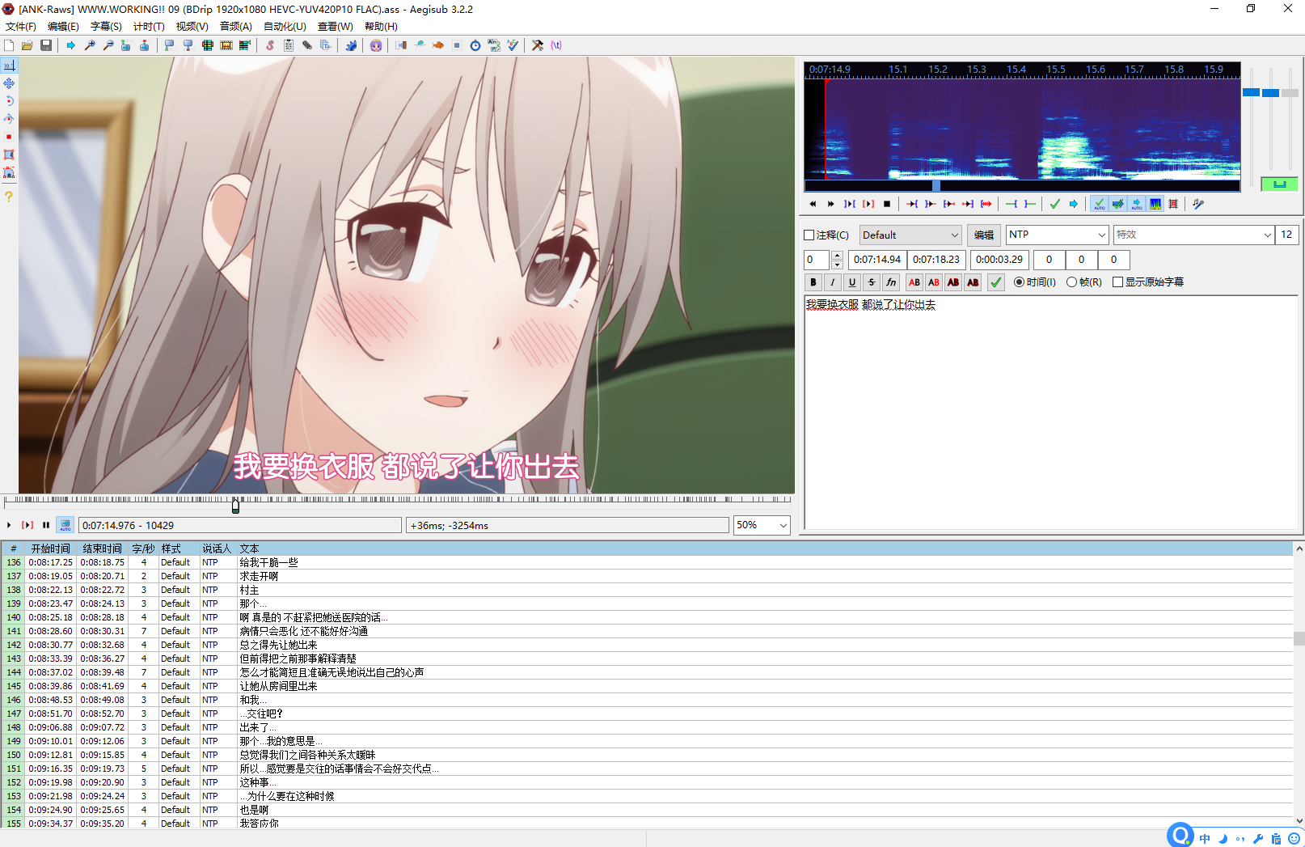1305x847 pixels.
Task: Open Options hammer and wrench icon
Action: pos(538,45)
